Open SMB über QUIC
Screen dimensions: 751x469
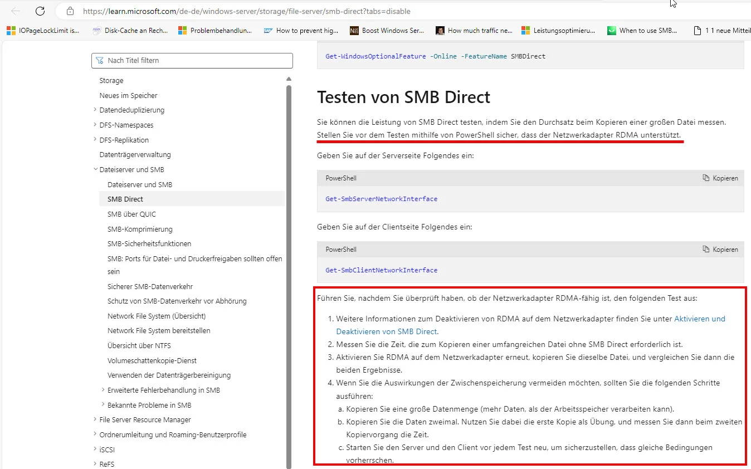tap(131, 214)
